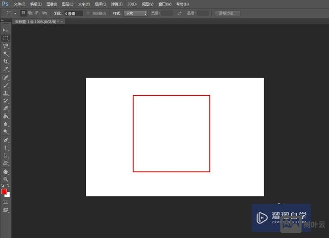The height and width of the screenshot is (238, 329).
Task: Select the Move tool
Action: (6, 30)
